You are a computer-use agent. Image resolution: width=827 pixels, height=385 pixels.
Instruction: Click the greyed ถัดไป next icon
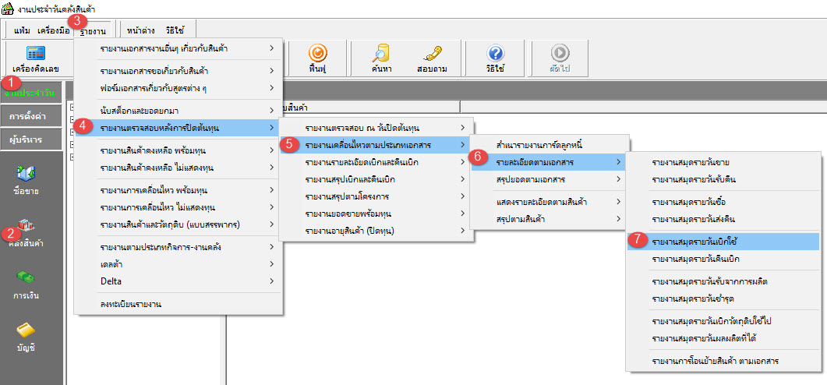tap(560, 59)
